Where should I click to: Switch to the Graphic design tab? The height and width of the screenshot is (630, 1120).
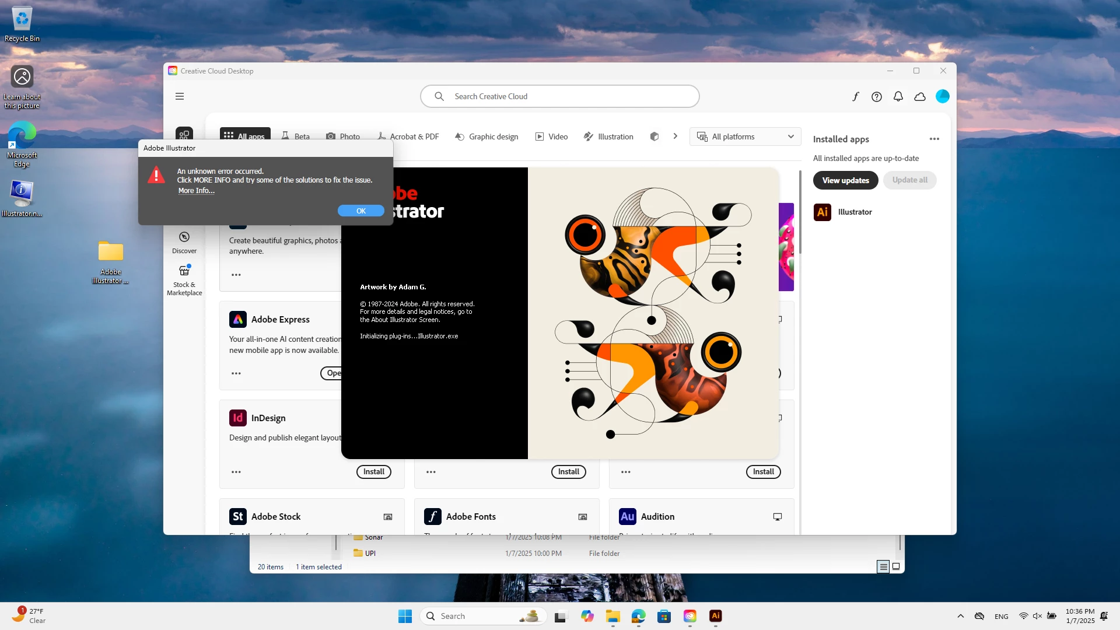tap(487, 136)
